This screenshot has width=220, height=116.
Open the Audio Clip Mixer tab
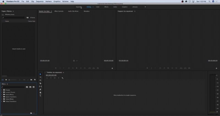(x=73, y=11)
